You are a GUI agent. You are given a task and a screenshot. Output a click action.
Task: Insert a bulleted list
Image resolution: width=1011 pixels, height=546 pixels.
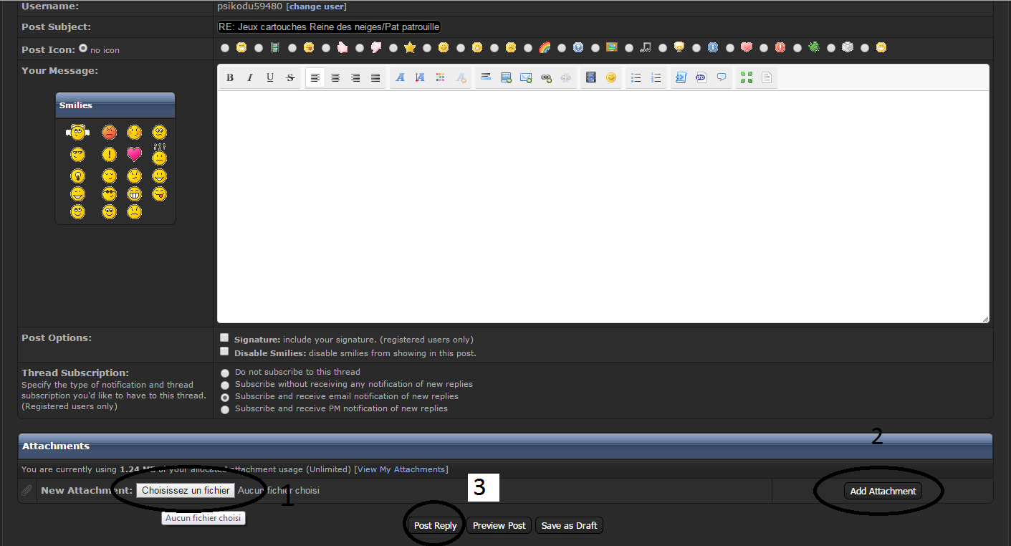pyautogui.click(x=636, y=77)
